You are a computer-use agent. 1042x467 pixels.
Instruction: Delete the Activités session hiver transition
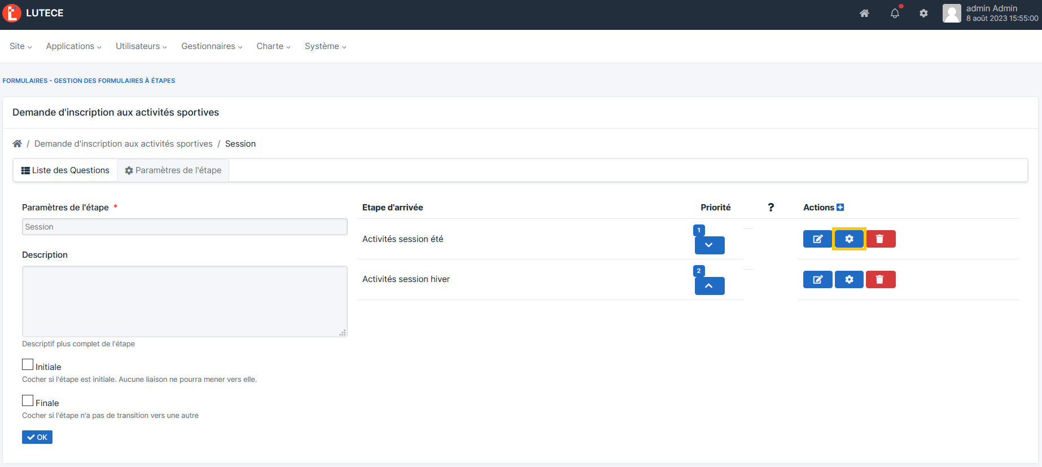tap(880, 280)
